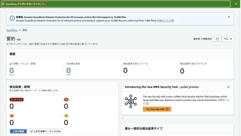Image resolution: width=241 pixels, height=136 pixels.
Task: Click the 合計検出結果 count of zero
Action: (69, 70)
